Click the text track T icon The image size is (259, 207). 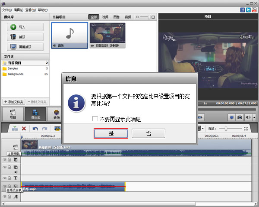click(16, 178)
